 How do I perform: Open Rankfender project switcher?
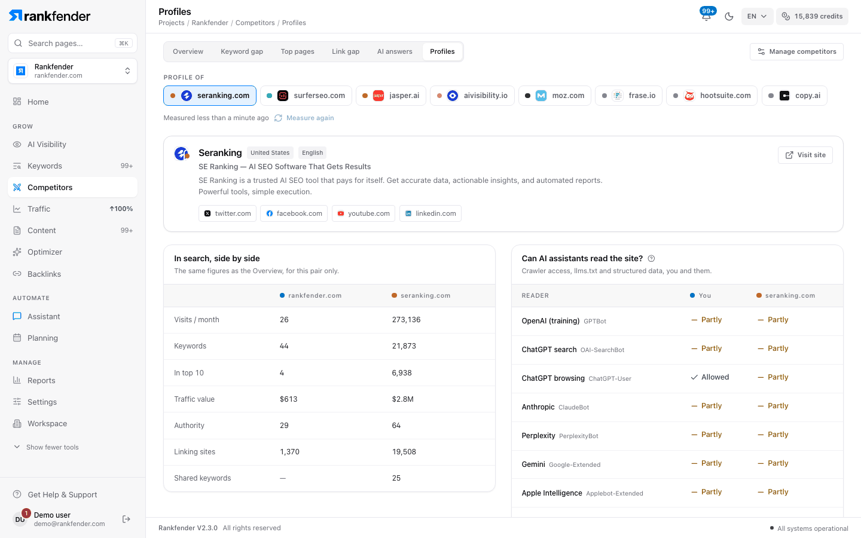(x=73, y=71)
